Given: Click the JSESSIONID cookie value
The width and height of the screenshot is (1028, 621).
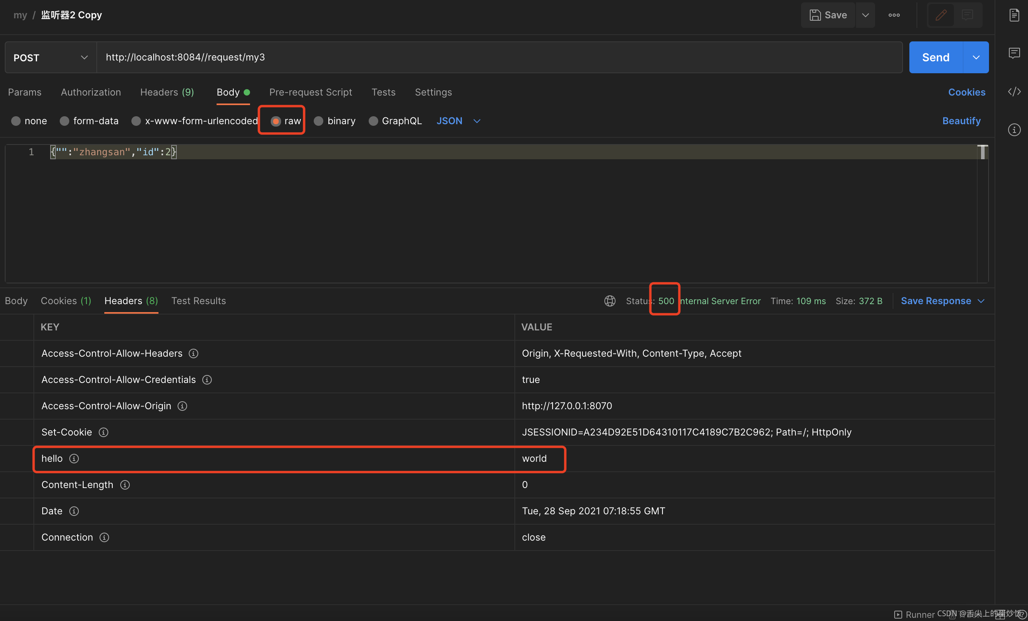Looking at the screenshot, I should [687, 432].
